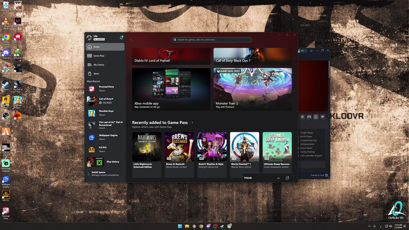Image resolution: width=409 pixels, height=230 pixels.
Task: Open Streamlabs Desktop shortcut
Action: pos(6,166)
